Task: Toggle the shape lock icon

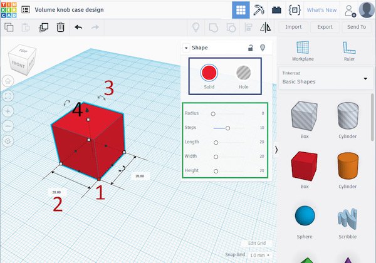Action: tap(251, 48)
